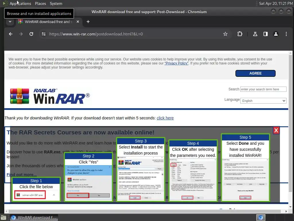294x221 pixels.
Task: Open Chrome Labs flask icon
Action: (255, 34)
